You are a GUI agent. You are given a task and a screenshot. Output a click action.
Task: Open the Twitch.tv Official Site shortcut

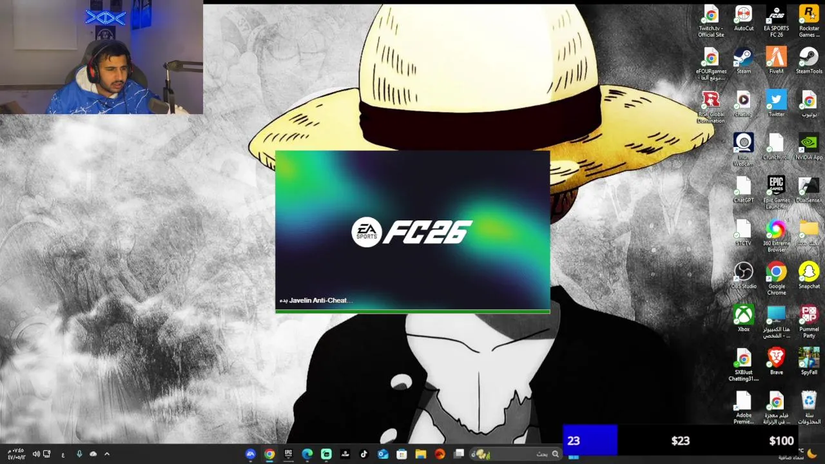(711, 21)
